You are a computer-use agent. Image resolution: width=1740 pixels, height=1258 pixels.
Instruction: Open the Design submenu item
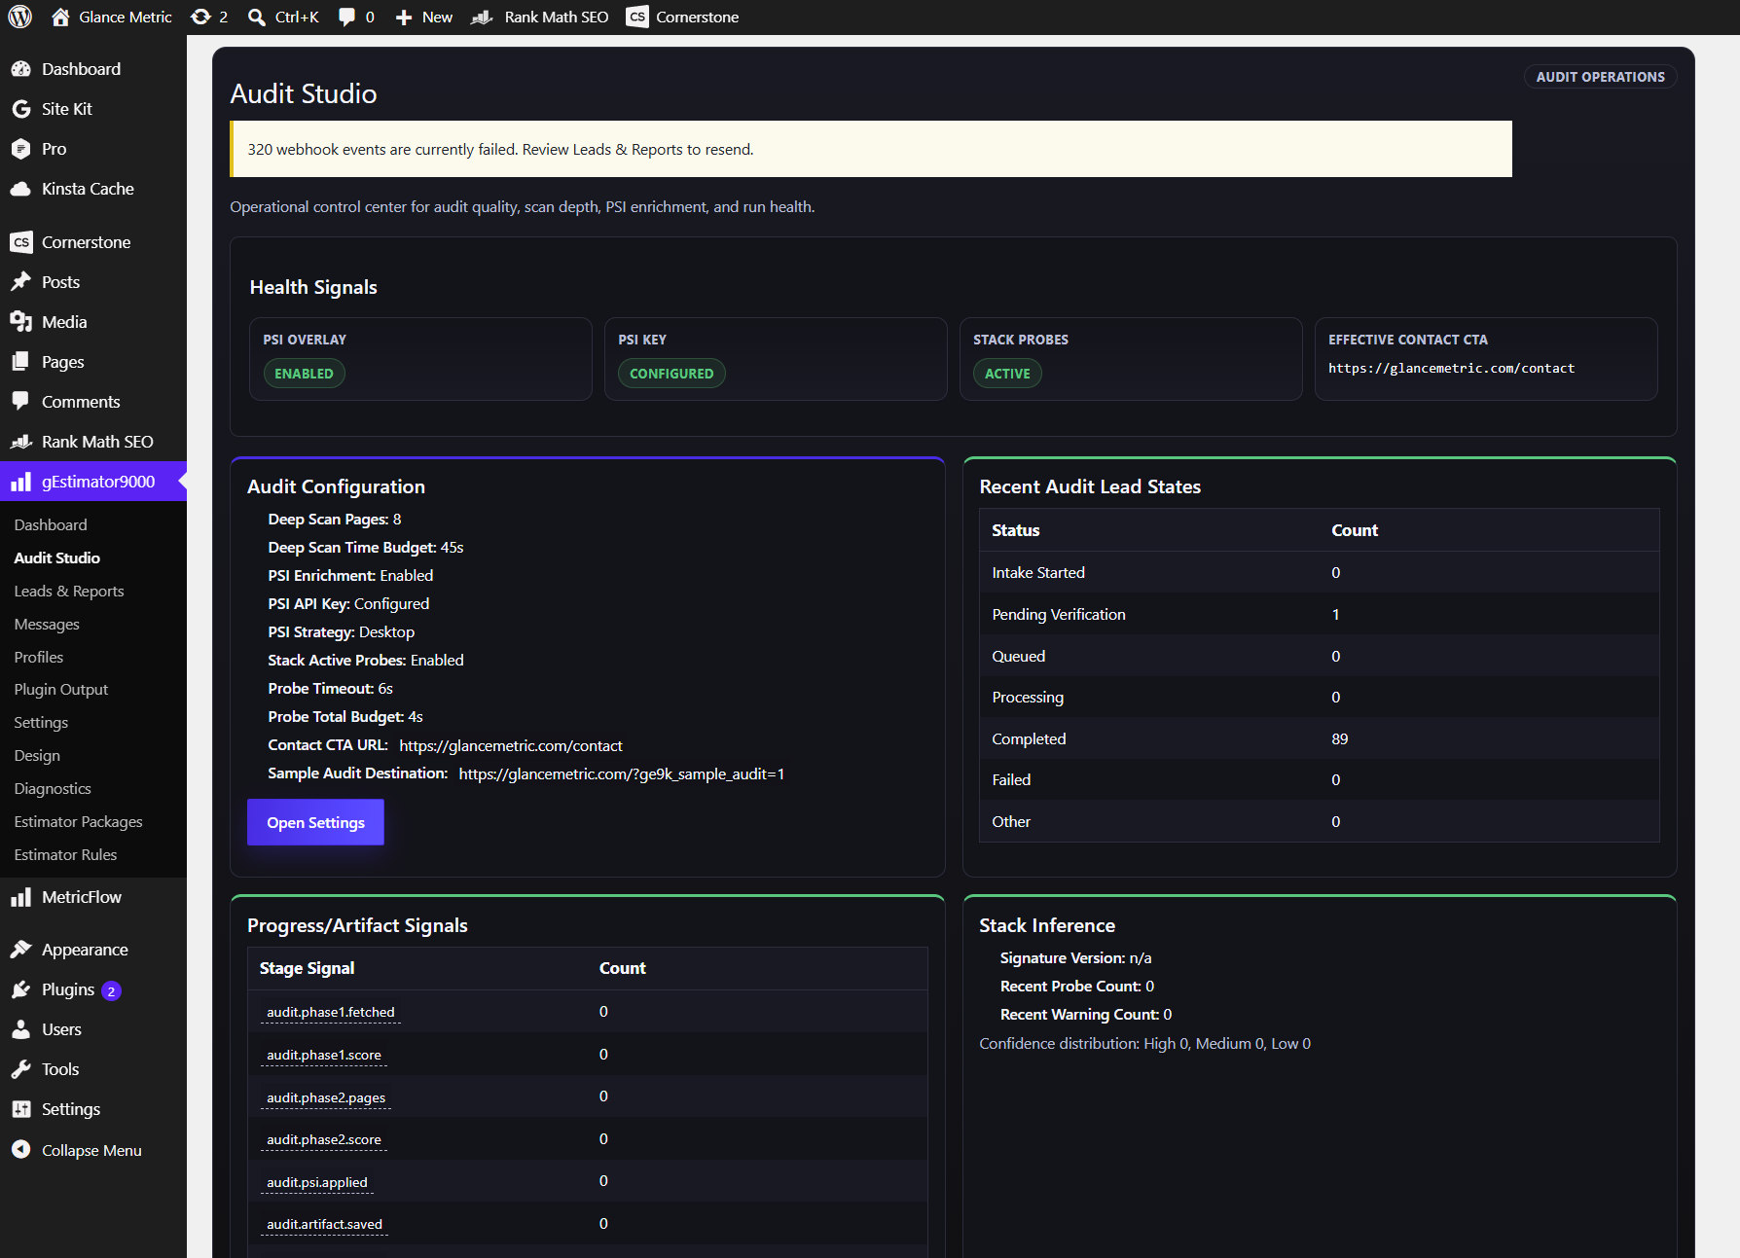[x=37, y=756]
